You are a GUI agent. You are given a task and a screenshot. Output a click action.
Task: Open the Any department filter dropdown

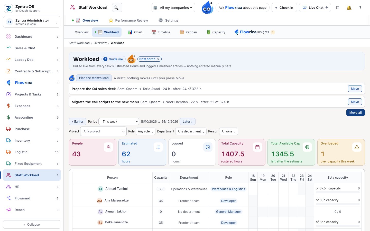[191, 131]
